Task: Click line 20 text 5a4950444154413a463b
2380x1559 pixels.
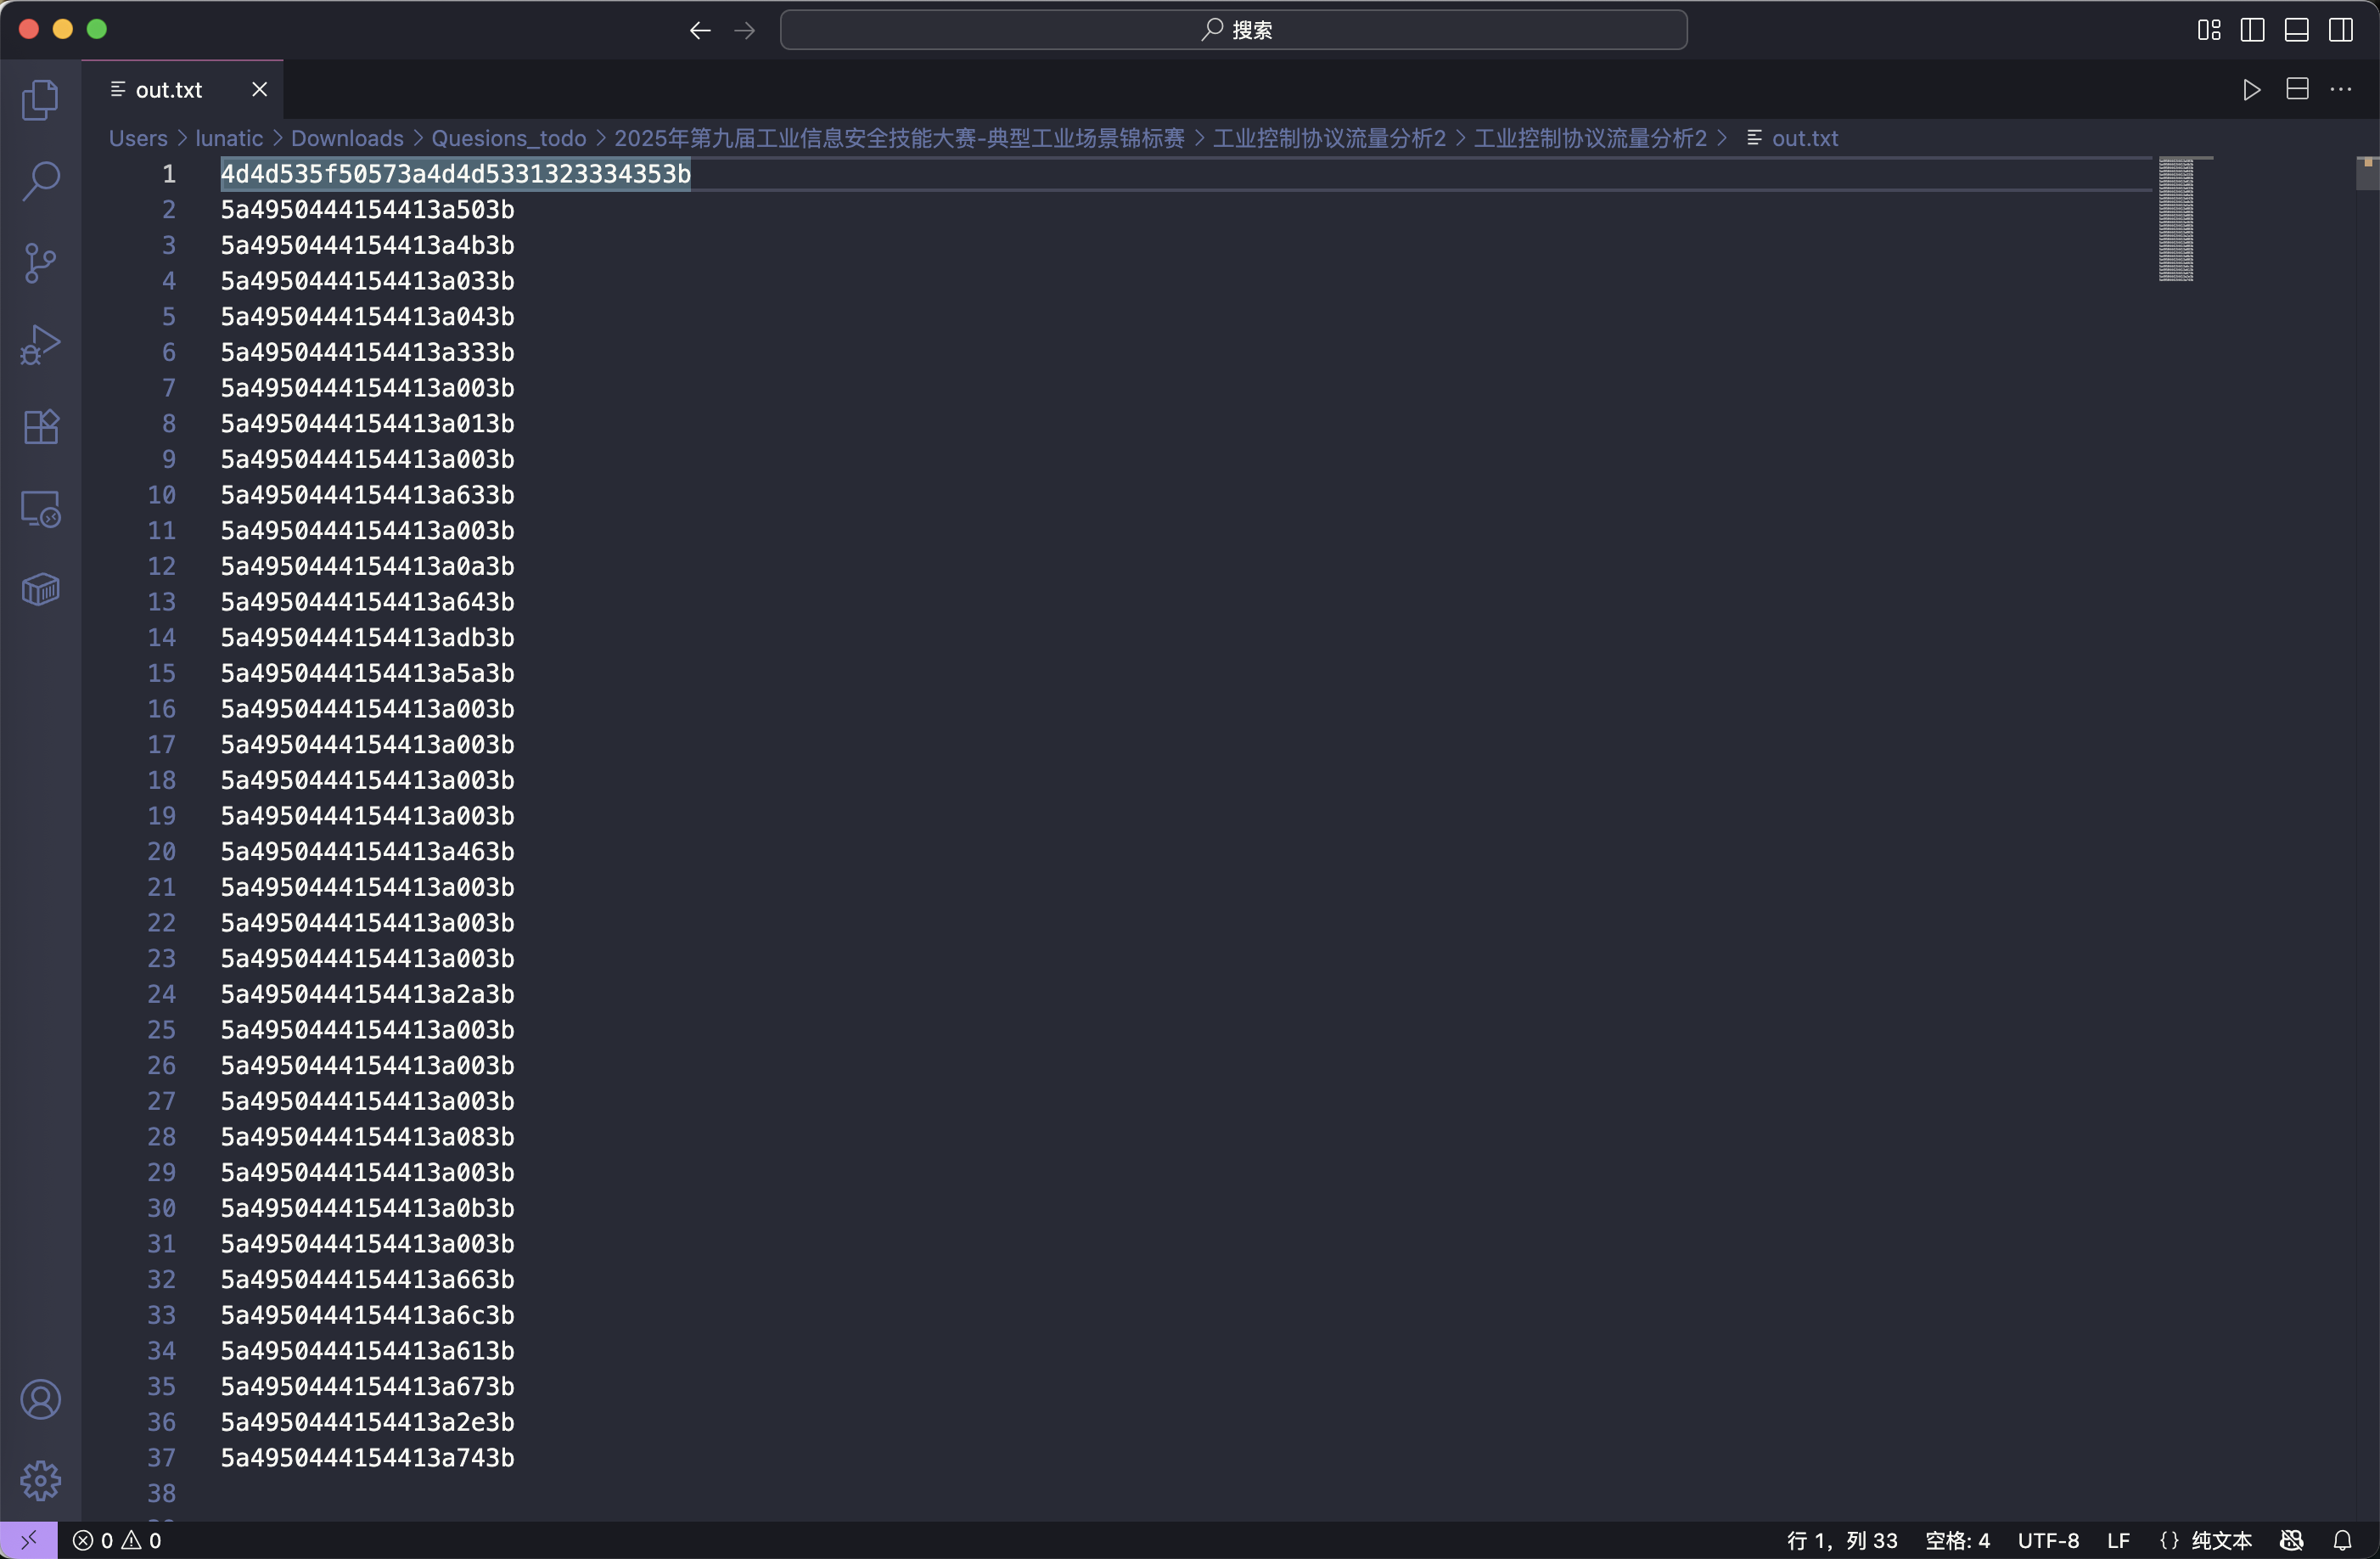Action: click(x=367, y=852)
